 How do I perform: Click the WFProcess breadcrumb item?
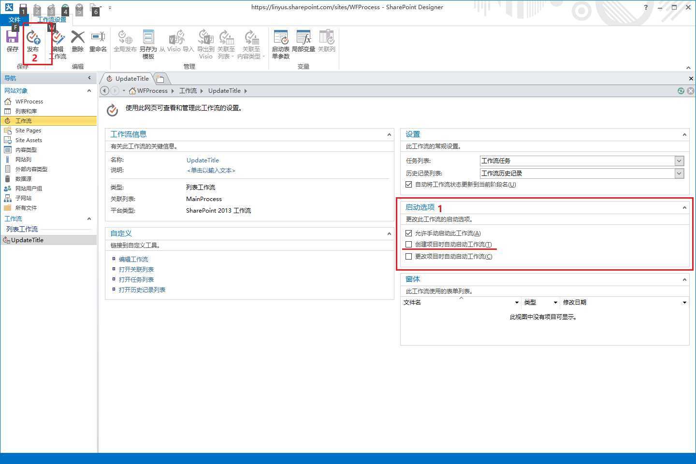point(152,91)
